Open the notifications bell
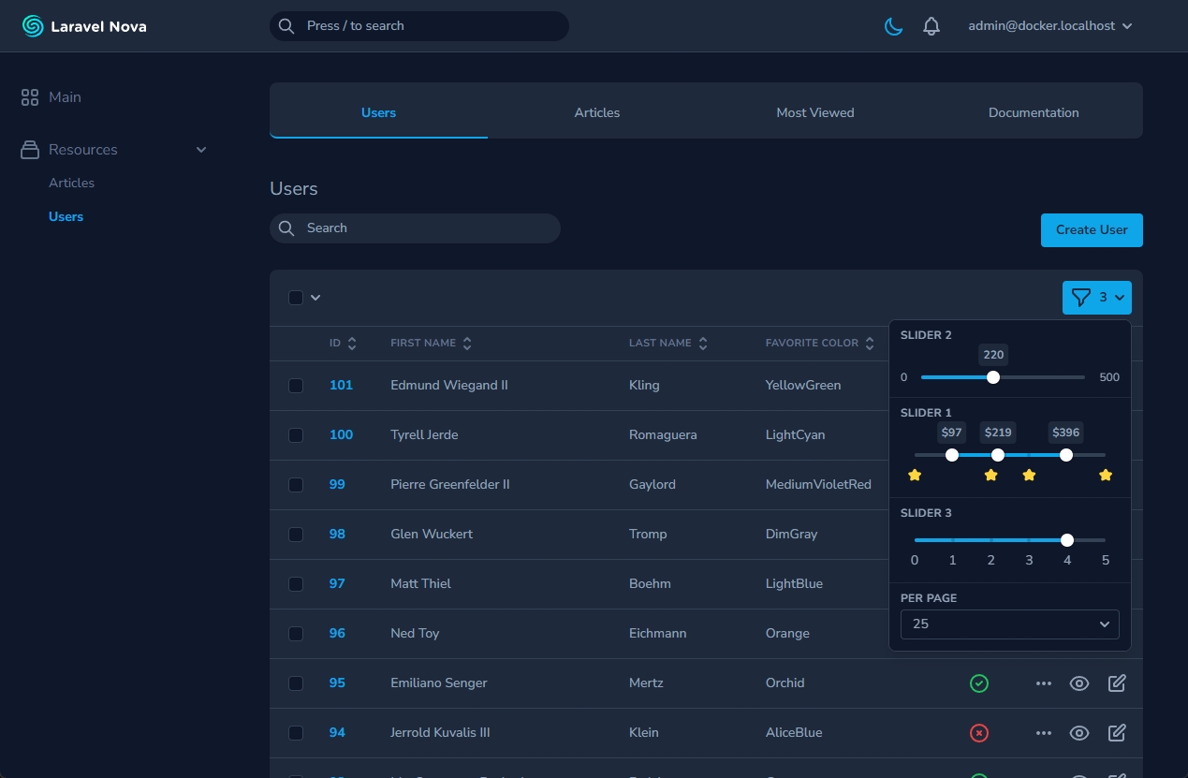This screenshot has width=1188, height=778. click(931, 26)
